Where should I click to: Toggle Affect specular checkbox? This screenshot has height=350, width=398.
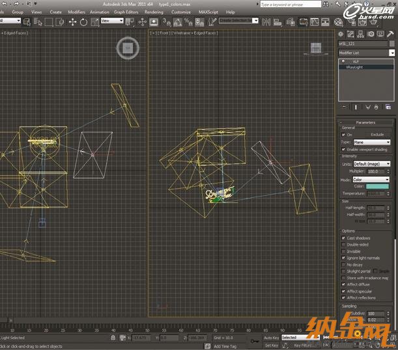(x=343, y=291)
